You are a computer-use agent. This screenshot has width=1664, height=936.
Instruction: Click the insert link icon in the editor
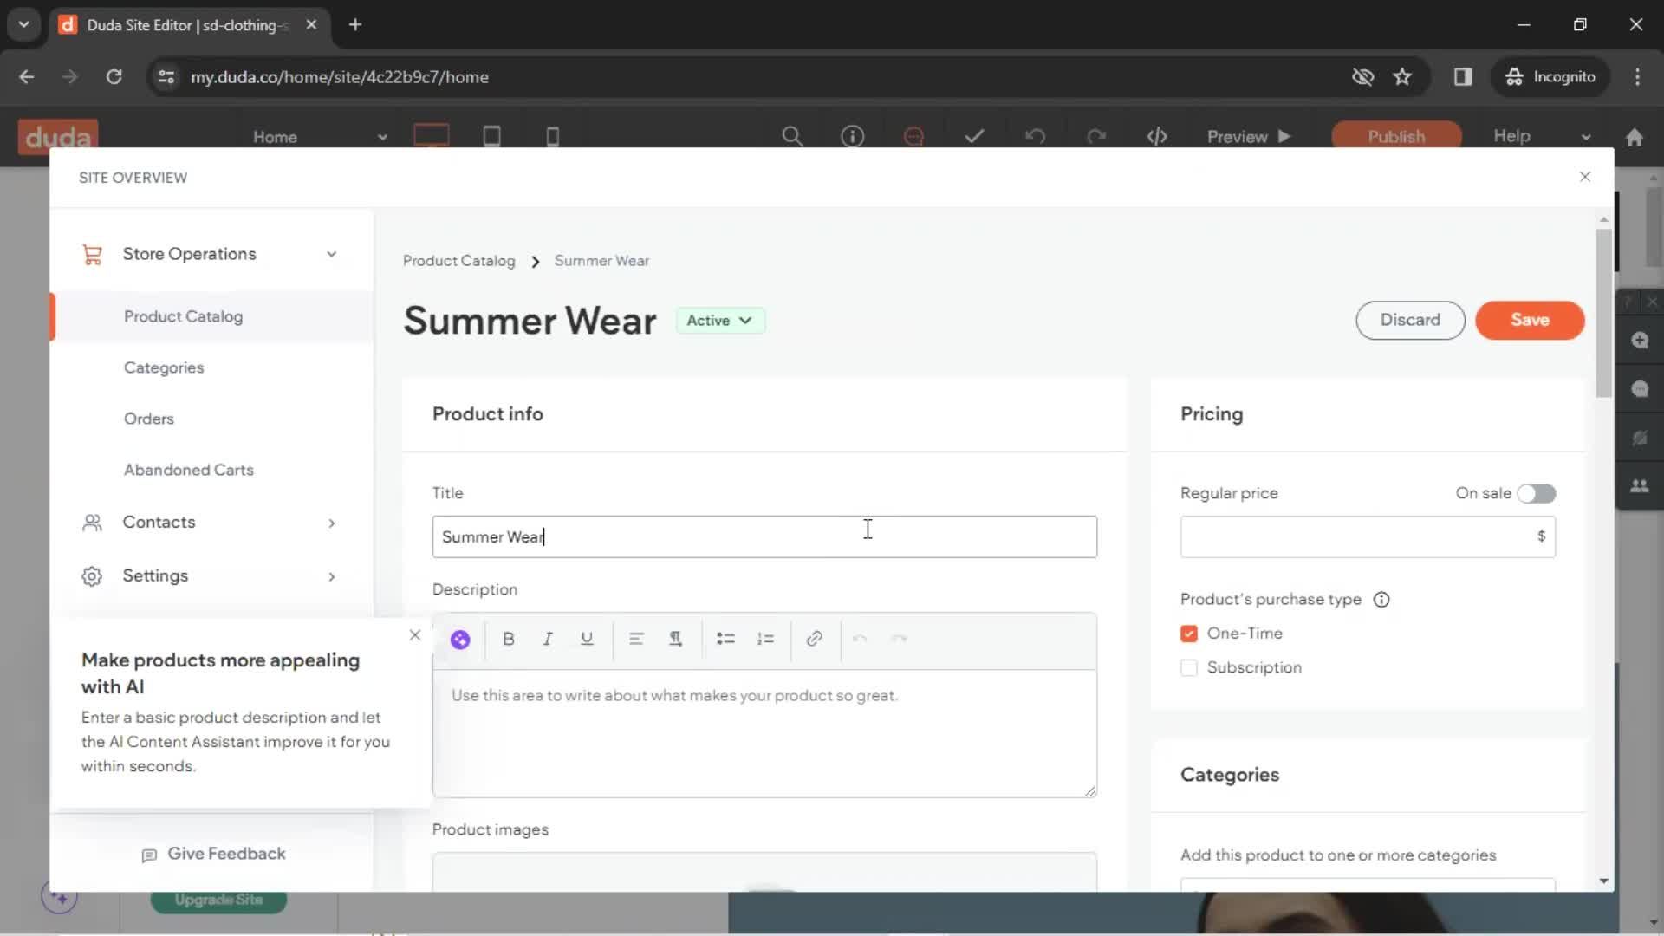[814, 639]
